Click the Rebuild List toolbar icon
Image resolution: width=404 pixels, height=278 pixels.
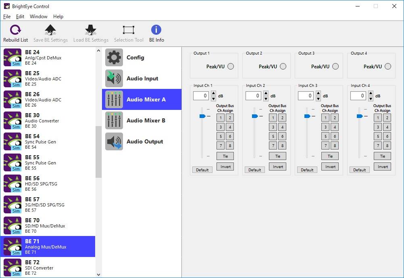coord(15,29)
